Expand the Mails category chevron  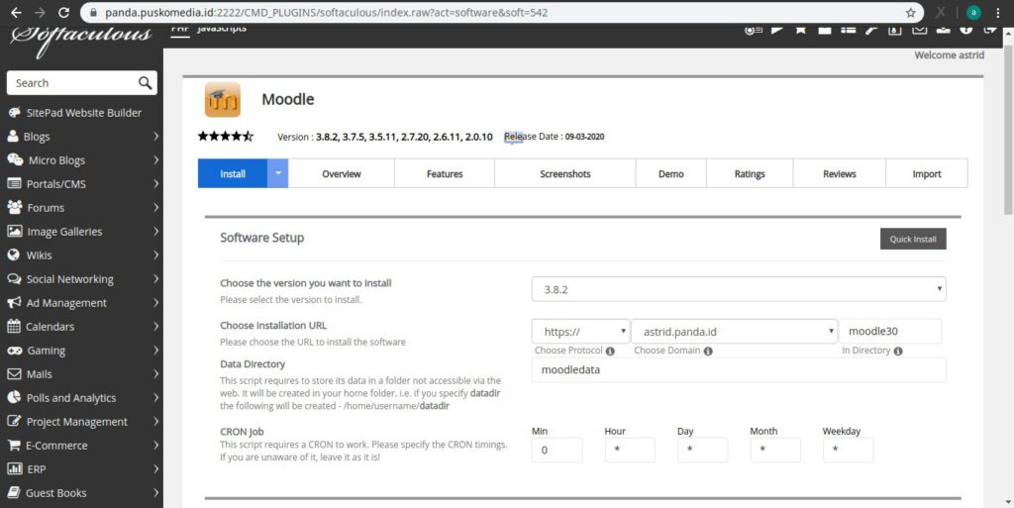coord(155,374)
